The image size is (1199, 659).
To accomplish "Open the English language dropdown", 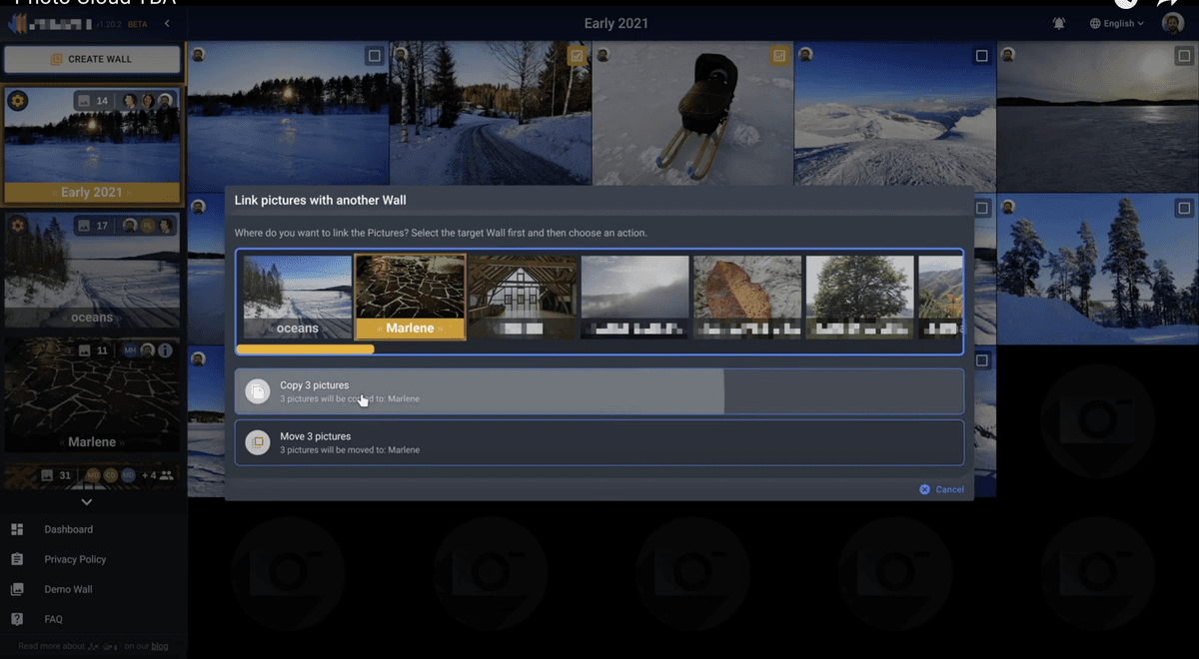I will pyautogui.click(x=1117, y=23).
